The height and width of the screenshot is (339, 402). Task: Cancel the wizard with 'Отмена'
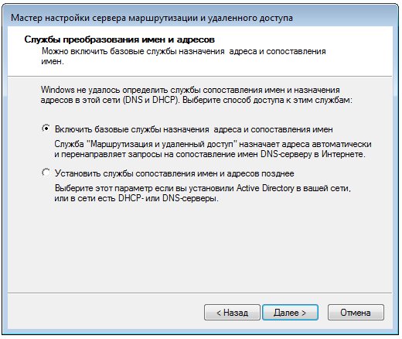pos(356,313)
